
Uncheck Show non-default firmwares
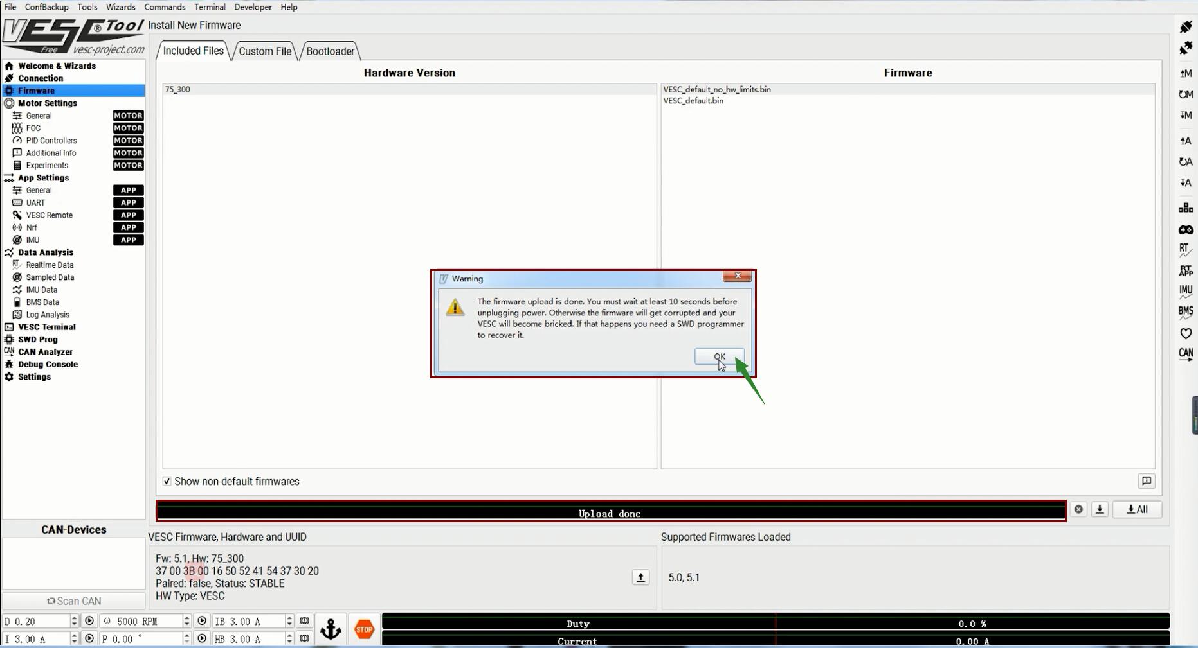click(x=167, y=482)
